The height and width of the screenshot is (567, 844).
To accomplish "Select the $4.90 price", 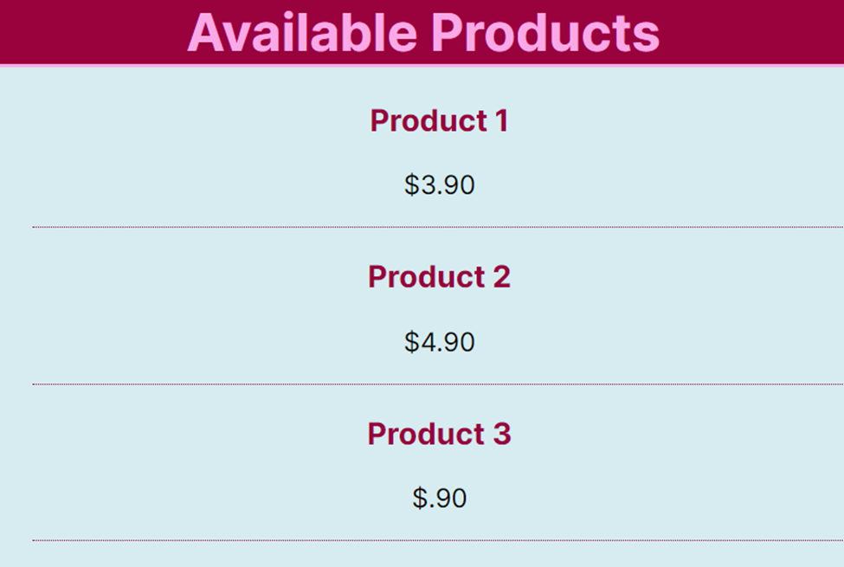I will click(x=440, y=342).
